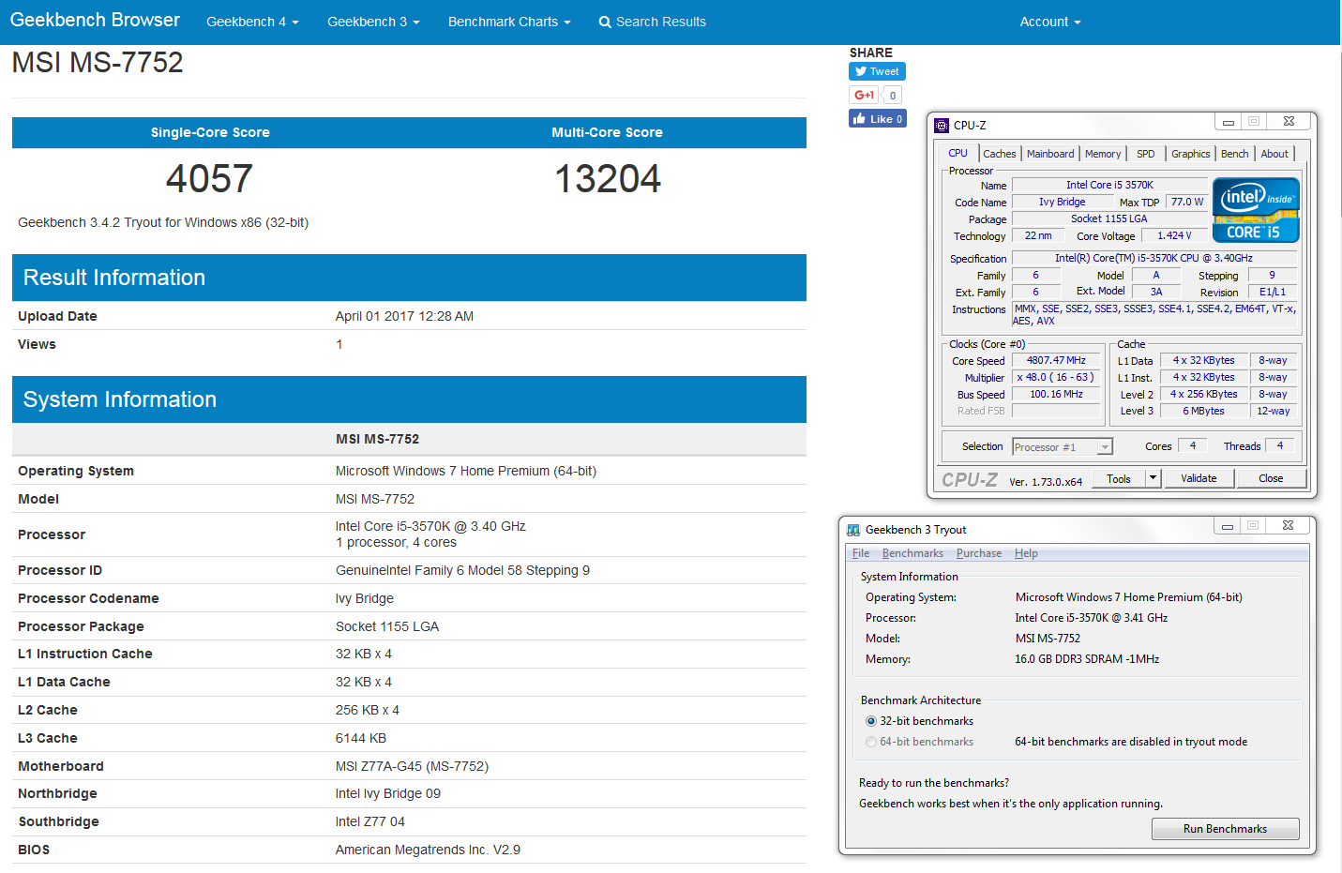Click the L3 Cache value 6144 KB

(361, 738)
